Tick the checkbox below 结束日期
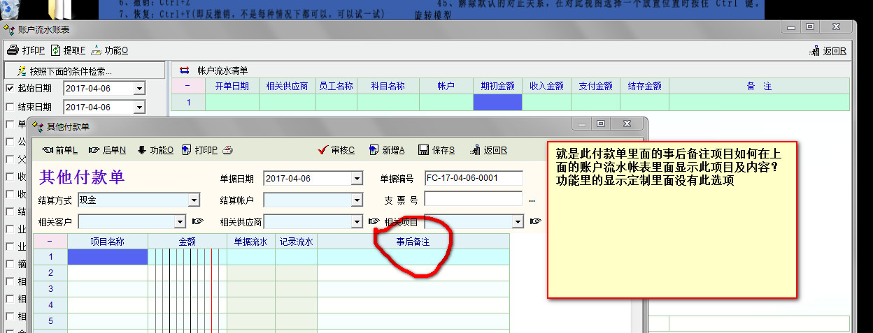Image resolution: width=873 pixels, height=333 pixels. pyautogui.click(x=10, y=124)
